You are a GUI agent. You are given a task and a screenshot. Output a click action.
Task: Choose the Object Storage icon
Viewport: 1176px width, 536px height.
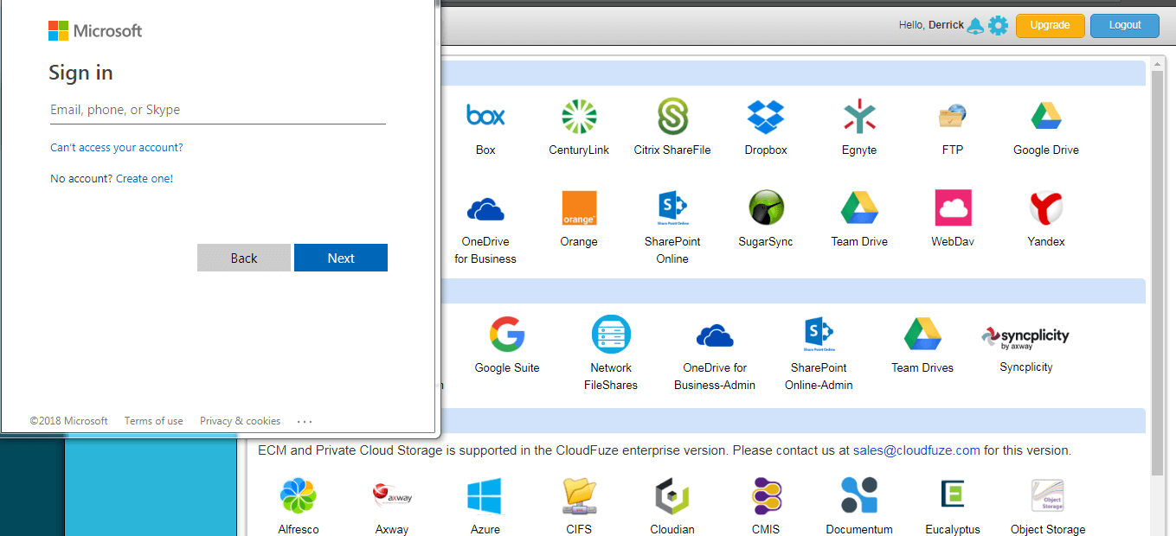[x=1047, y=495]
